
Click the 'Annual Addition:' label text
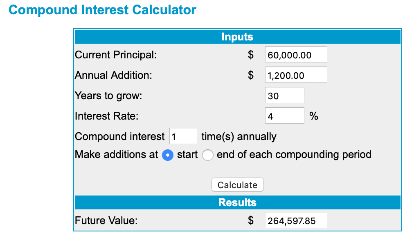click(x=113, y=75)
